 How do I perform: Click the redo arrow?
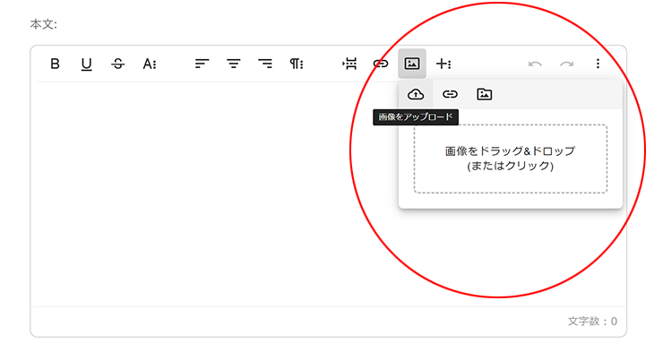[x=567, y=64]
